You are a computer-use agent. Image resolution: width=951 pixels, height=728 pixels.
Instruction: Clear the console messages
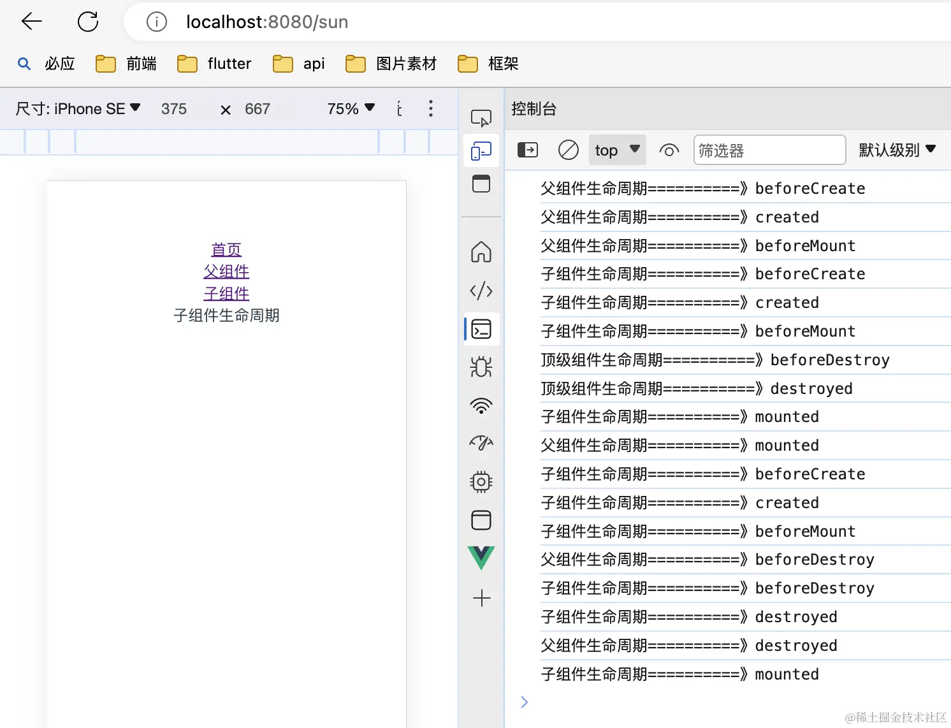click(x=568, y=149)
